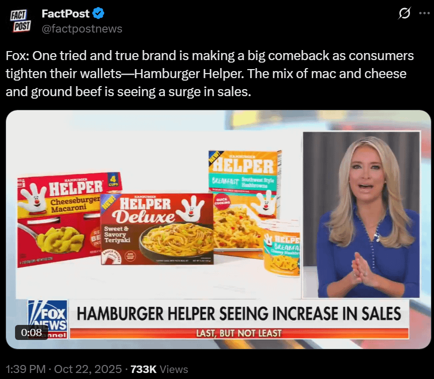Click the 0:08 video duration badge

32,332
